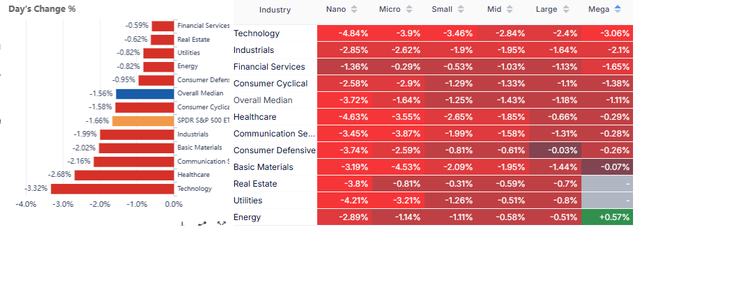This screenshot has width=732, height=296.
Task: Expand the Day's Change chart to fullscreen
Action: (222, 224)
